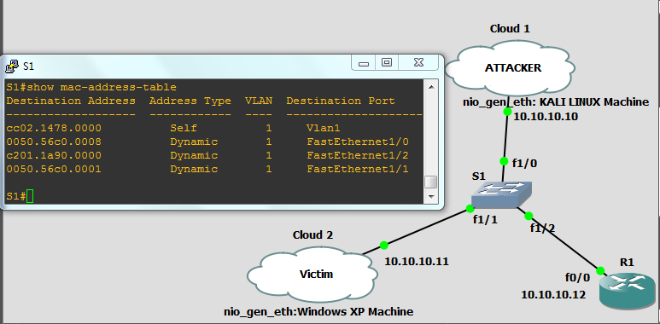The height and width of the screenshot is (324, 660).
Task: Select the ATTACKER cloud node
Action: (510, 68)
